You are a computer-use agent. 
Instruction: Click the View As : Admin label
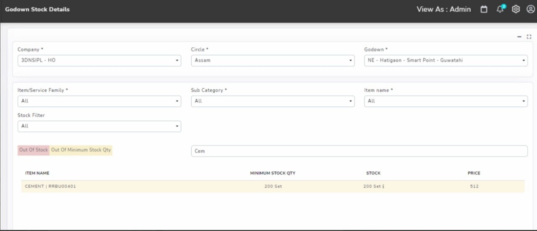click(443, 9)
